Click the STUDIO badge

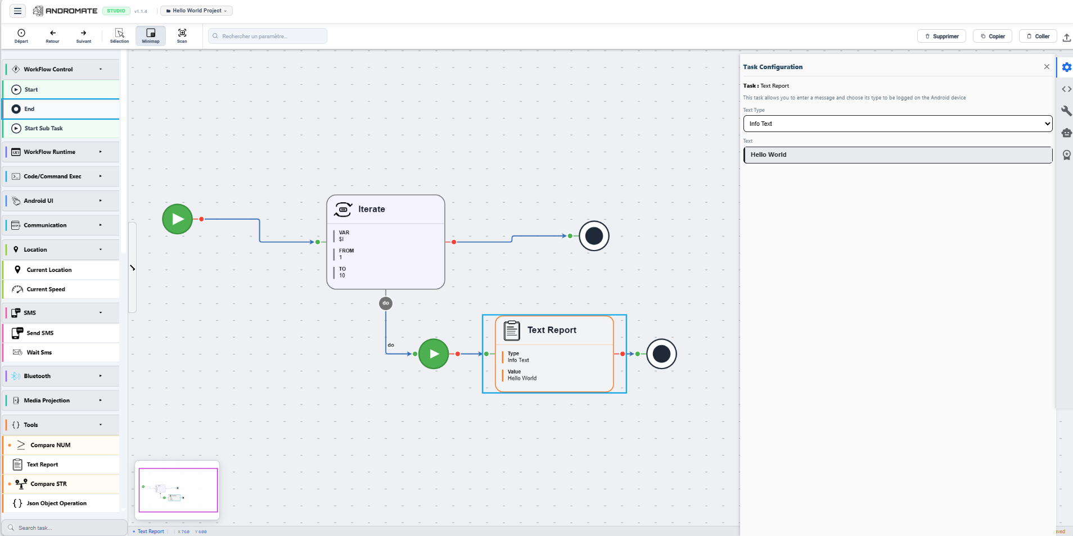pos(116,11)
